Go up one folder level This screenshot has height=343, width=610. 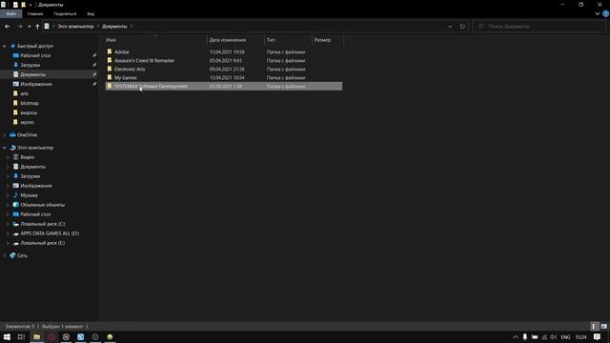[x=37, y=27]
